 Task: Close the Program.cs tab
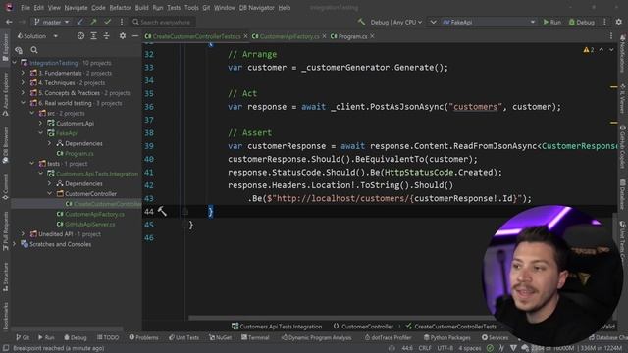coord(373,36)
